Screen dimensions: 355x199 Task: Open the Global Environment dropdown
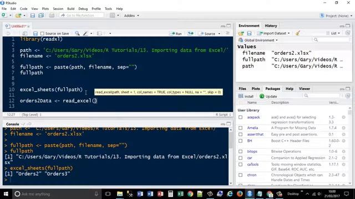(x=258, y=40)
